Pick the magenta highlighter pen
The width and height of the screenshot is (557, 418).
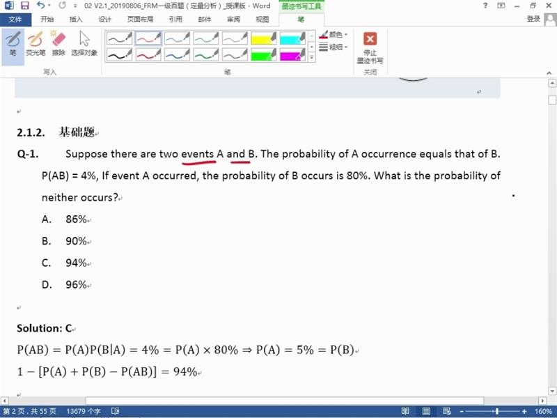(x=292, y=55)
